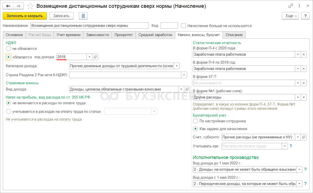
Task: Open the Еще menu
Action: tap(290, 16)
